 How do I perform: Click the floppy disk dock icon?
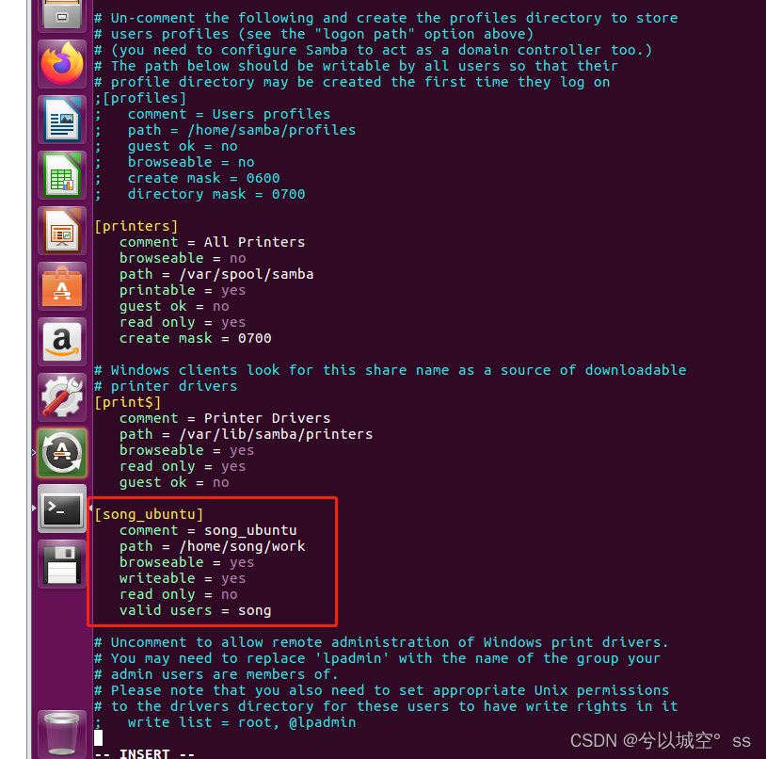60,564
